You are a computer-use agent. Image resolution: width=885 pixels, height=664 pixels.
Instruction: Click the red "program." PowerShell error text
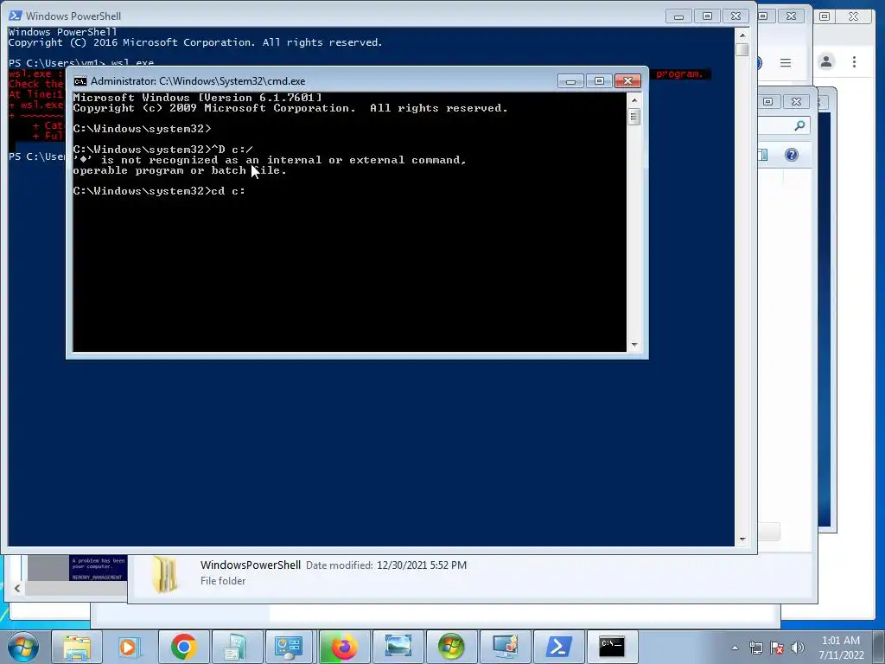(x=679, y=74)
